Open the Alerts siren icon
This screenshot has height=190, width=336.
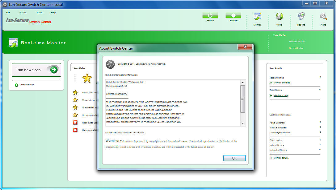click(x=323, y=16)
